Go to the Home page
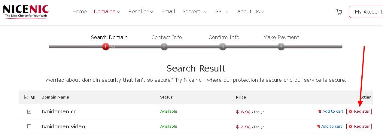This screenshot has width=383, height=134. coord(80,12)
